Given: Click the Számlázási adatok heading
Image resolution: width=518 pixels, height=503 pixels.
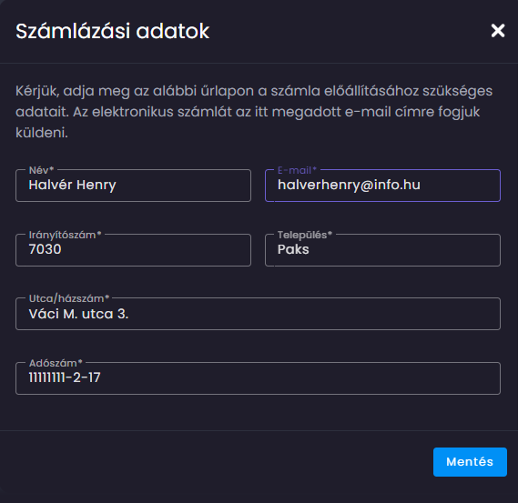Looking at the screenshot, I should pyautogui.click(x=112, y=31).
